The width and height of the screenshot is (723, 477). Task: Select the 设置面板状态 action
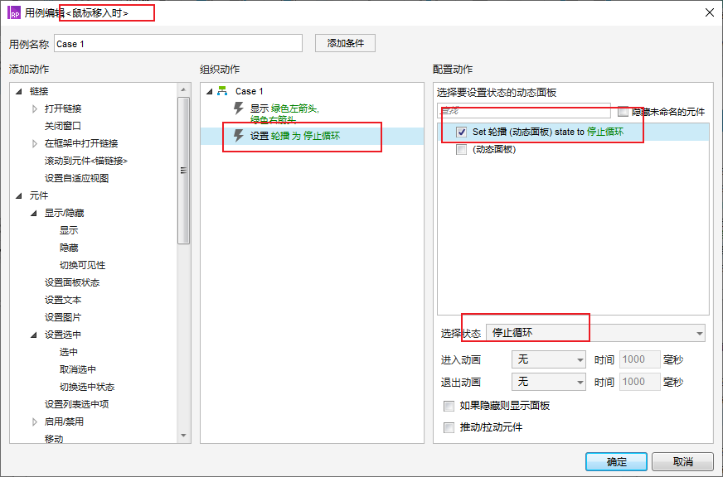(72, 282)
